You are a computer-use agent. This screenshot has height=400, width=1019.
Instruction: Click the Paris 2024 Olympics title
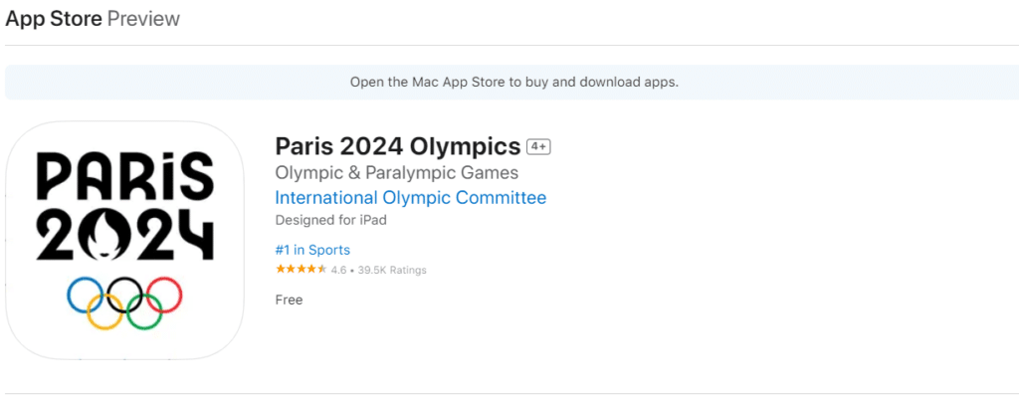(398, 146)
